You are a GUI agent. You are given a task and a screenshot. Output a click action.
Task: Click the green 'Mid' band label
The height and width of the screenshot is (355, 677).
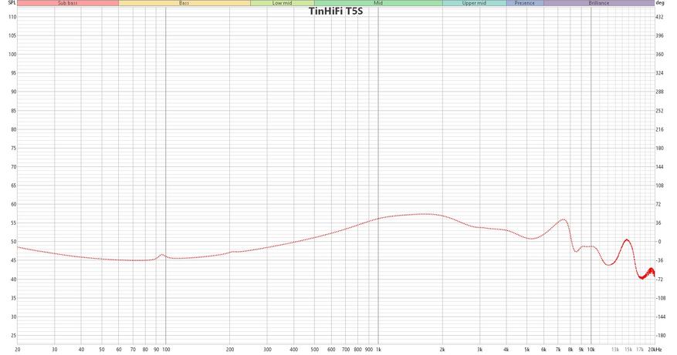(x=378, y=3)
